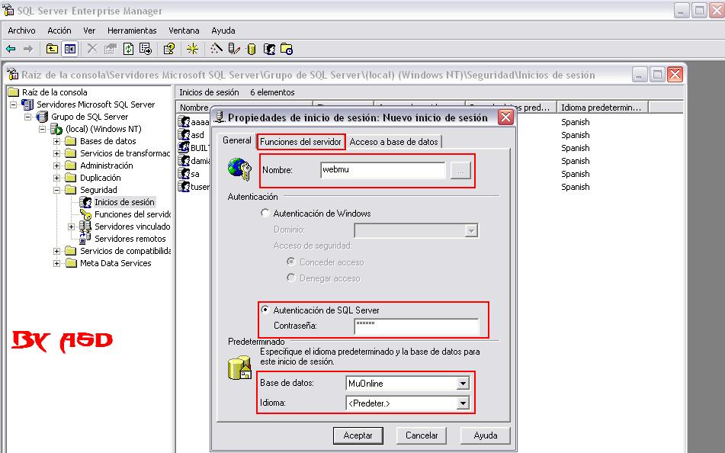This screenshot has height=453, width=725.
Task: Click the Cancelar button
Action: [x=422, y=435]
